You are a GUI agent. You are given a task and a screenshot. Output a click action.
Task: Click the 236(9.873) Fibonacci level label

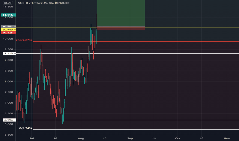[x=24, y=40]
